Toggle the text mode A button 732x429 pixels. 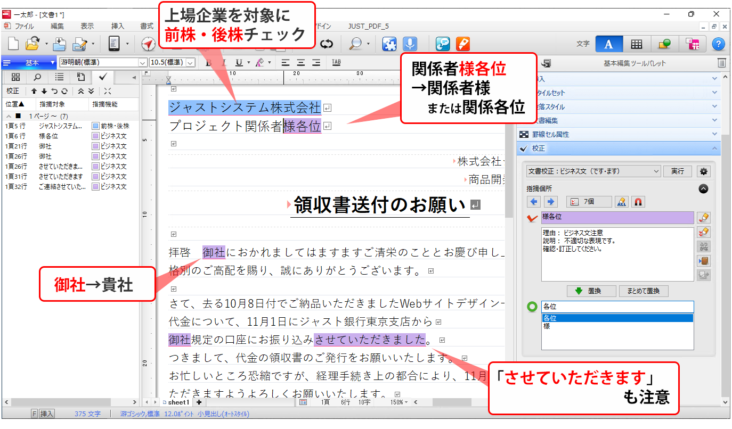tap(608, 44)
